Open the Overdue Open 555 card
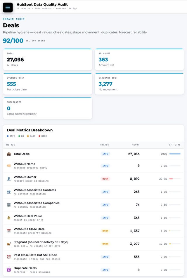 [x=48, y=84]
